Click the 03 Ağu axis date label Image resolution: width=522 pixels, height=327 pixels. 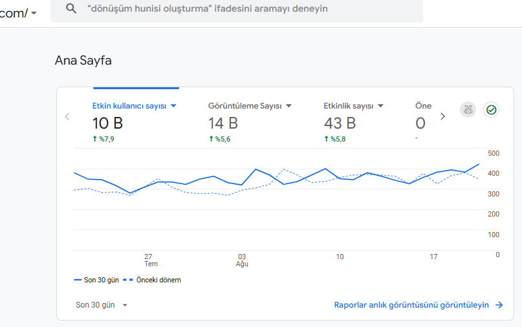pyautogui.click(x=242, y=260)
